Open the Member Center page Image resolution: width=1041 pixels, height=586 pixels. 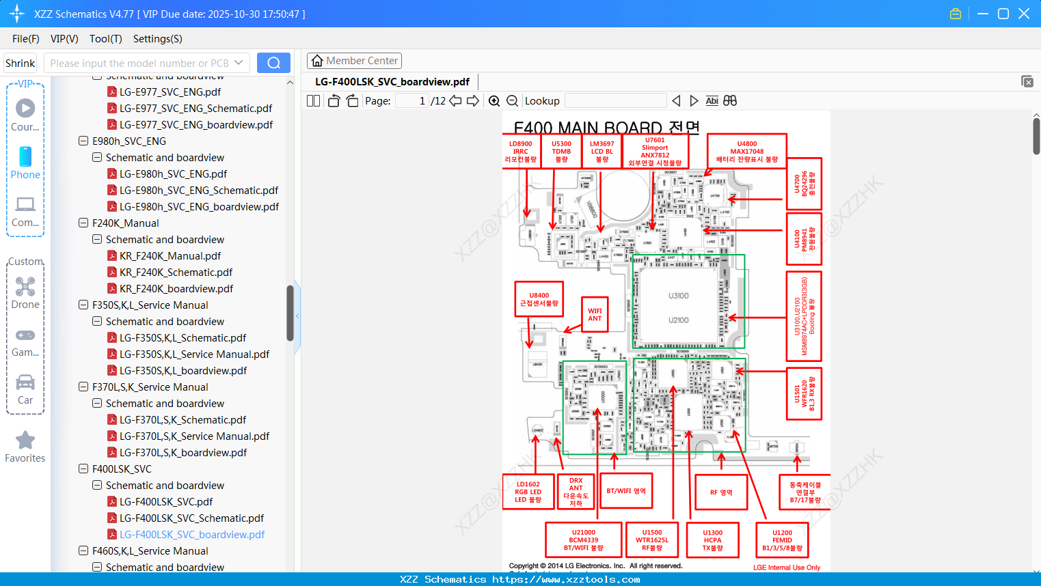(354, 60)
